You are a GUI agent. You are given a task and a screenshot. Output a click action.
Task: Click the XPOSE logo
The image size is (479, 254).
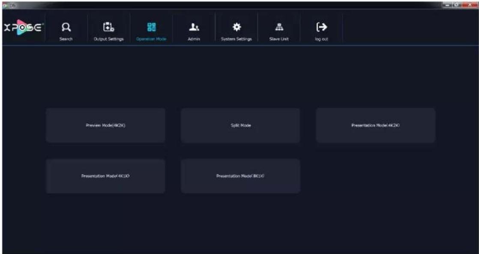pyautogui.click(x=23, y=28)
